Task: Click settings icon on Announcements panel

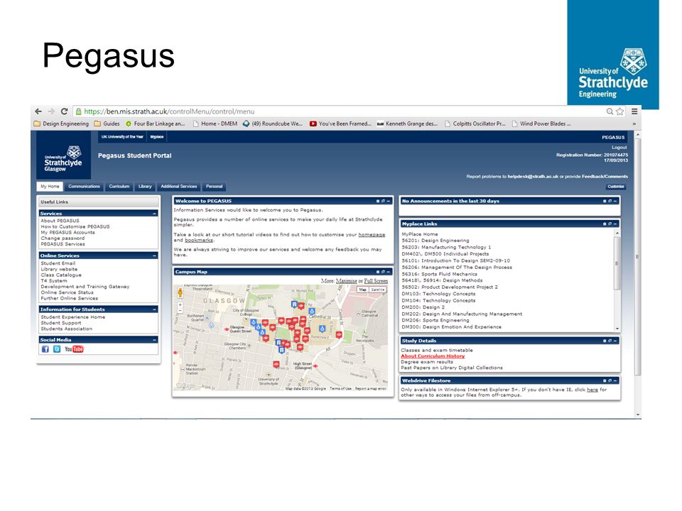Action: [x=605, y=201]
